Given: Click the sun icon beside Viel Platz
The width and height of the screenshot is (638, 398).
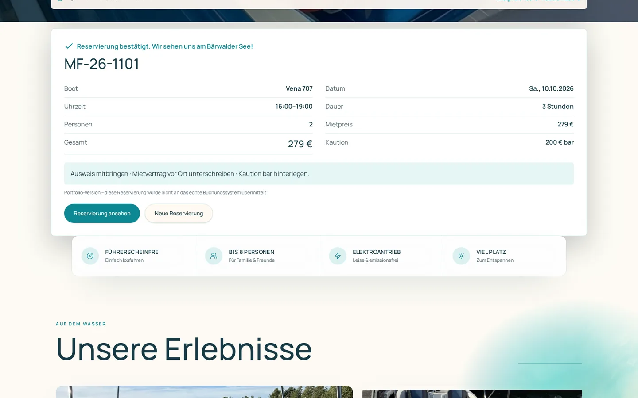Looking at the screenshot, I should coord(461,256).
